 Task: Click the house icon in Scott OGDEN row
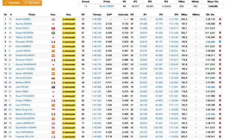tap(220, 19)
